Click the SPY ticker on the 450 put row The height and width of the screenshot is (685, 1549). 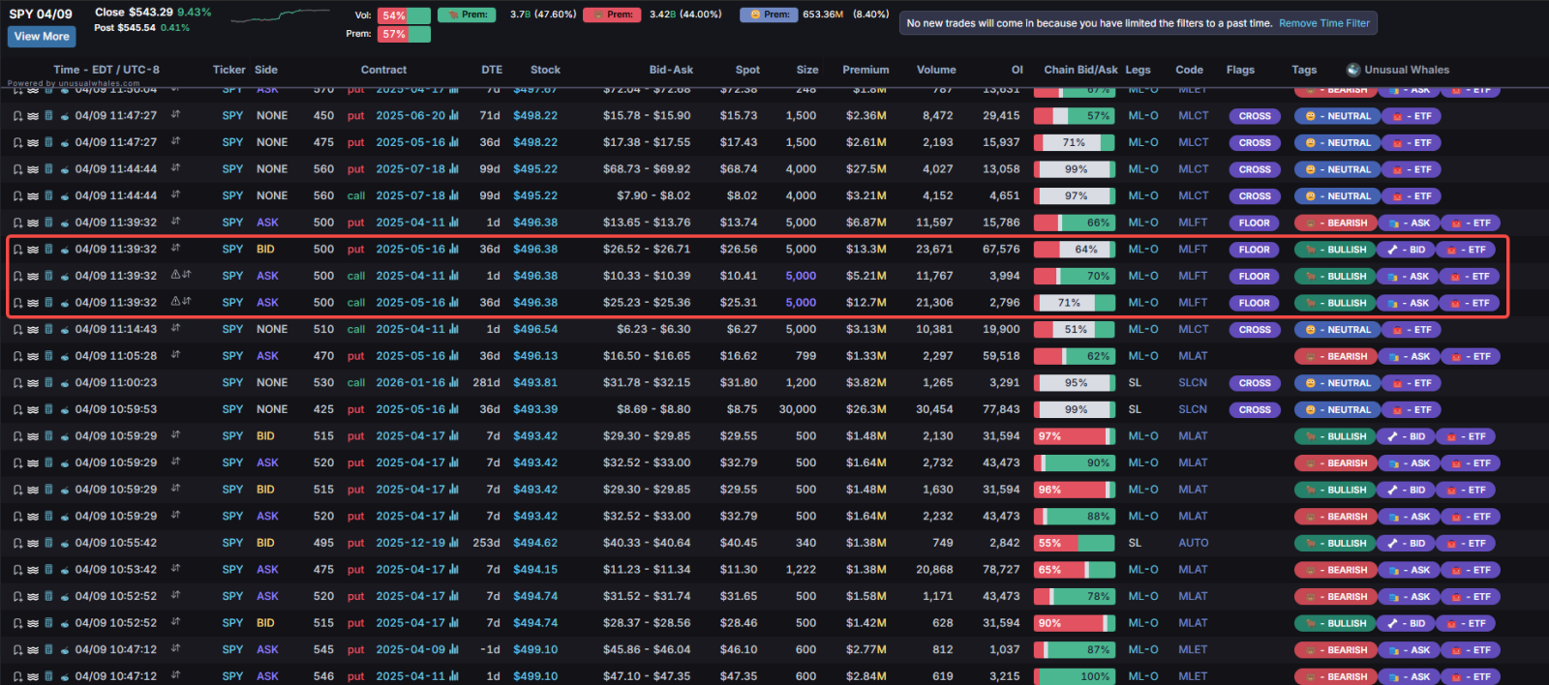(x=232, y=116)
